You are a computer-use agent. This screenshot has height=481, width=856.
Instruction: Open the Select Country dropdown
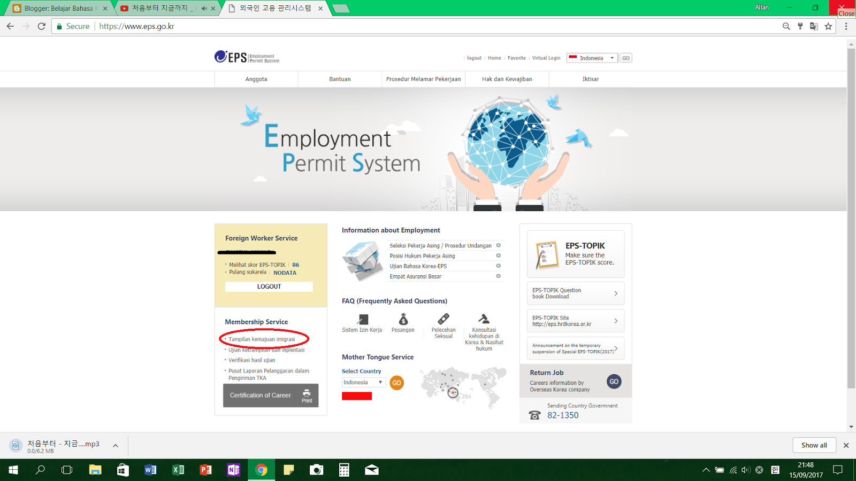364,382
